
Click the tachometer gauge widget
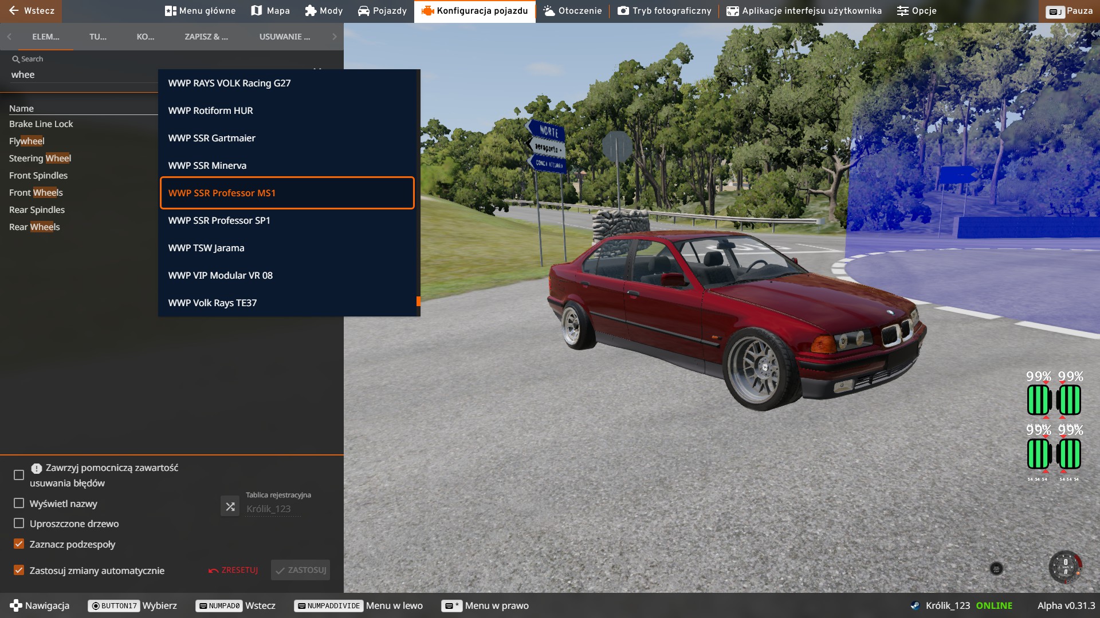point(1065,567)
